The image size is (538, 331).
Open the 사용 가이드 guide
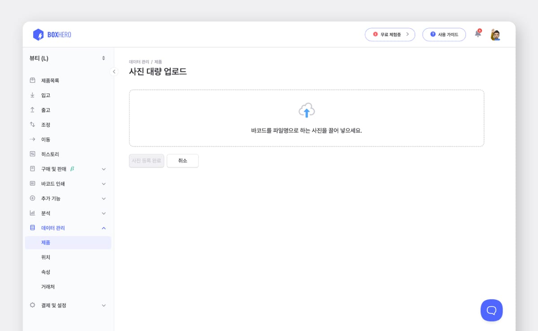coord(444,34)
